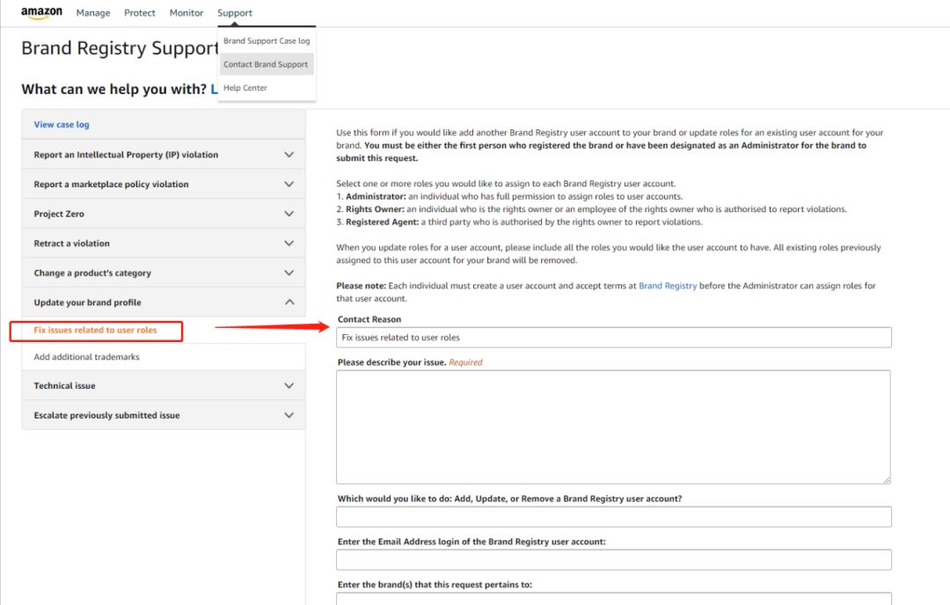
Task: Click the Escalate previously submitted issue label
Action: coord(106,415)
